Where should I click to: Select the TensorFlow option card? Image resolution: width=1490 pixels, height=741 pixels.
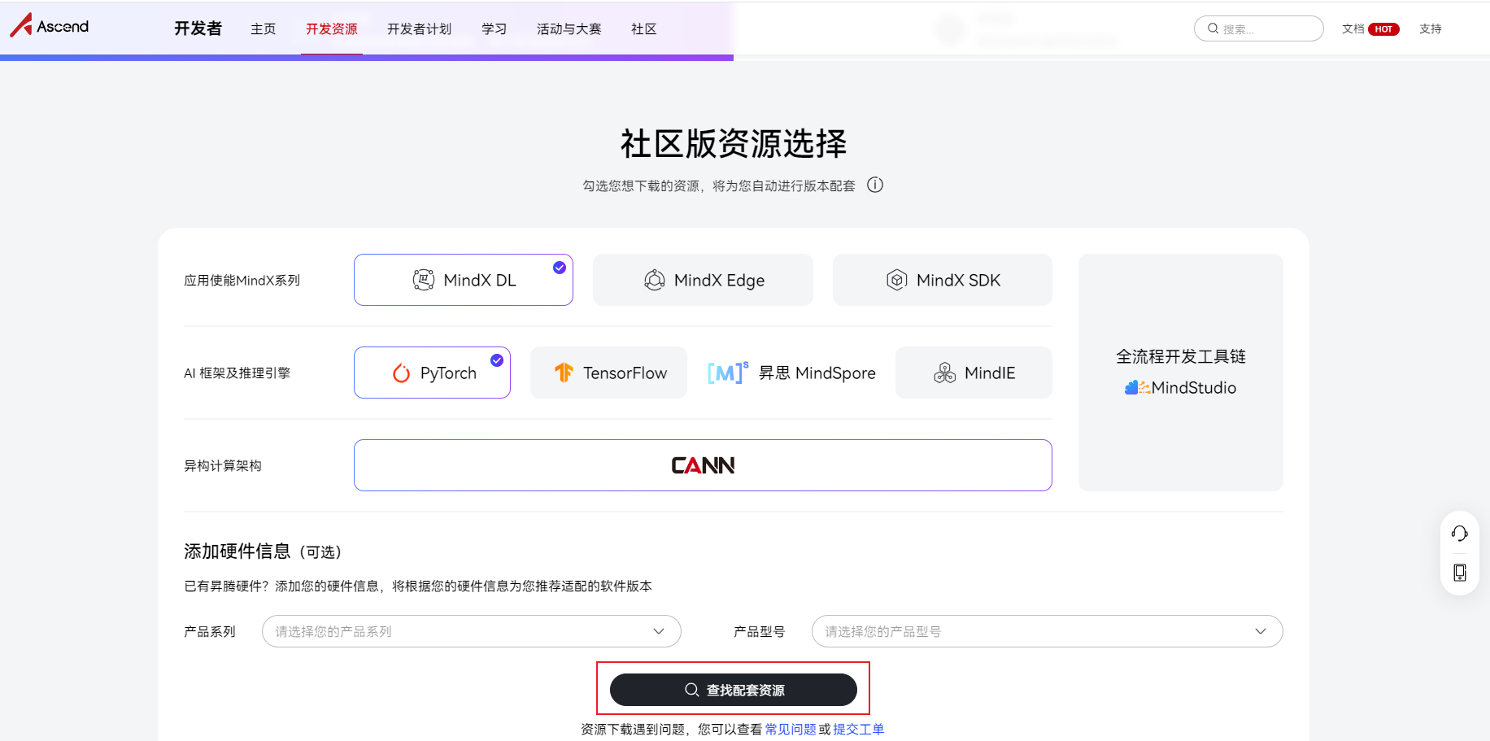(608, 373)
